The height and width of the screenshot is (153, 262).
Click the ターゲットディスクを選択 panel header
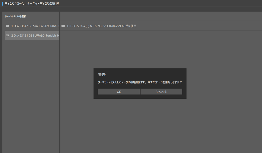point(16,16)
